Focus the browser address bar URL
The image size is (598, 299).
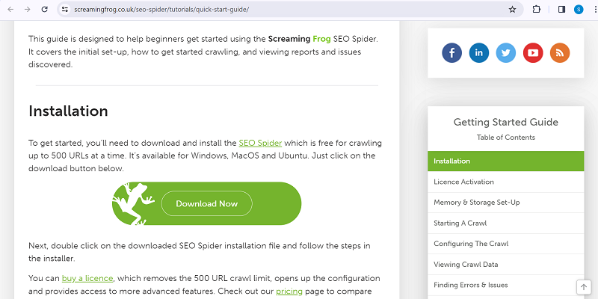pyautogui.click(x=224, y=10)
